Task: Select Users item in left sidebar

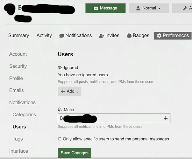Action: [19, 127]
